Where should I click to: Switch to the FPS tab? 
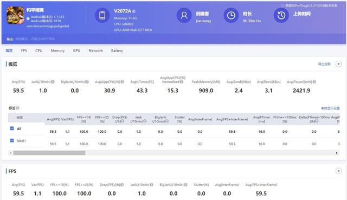click(x=24, y=50)
